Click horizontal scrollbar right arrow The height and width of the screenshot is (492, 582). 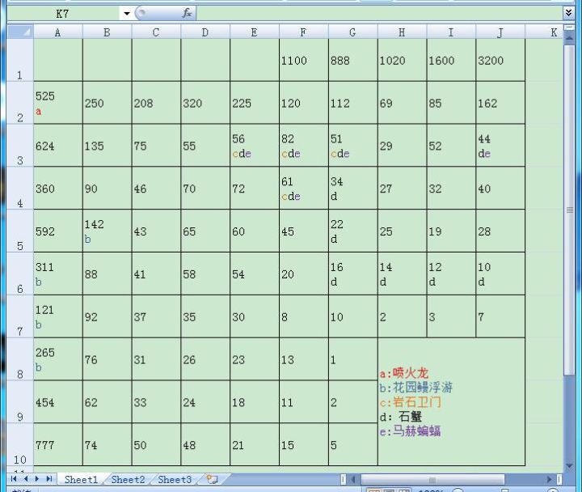tap(550, 479)
